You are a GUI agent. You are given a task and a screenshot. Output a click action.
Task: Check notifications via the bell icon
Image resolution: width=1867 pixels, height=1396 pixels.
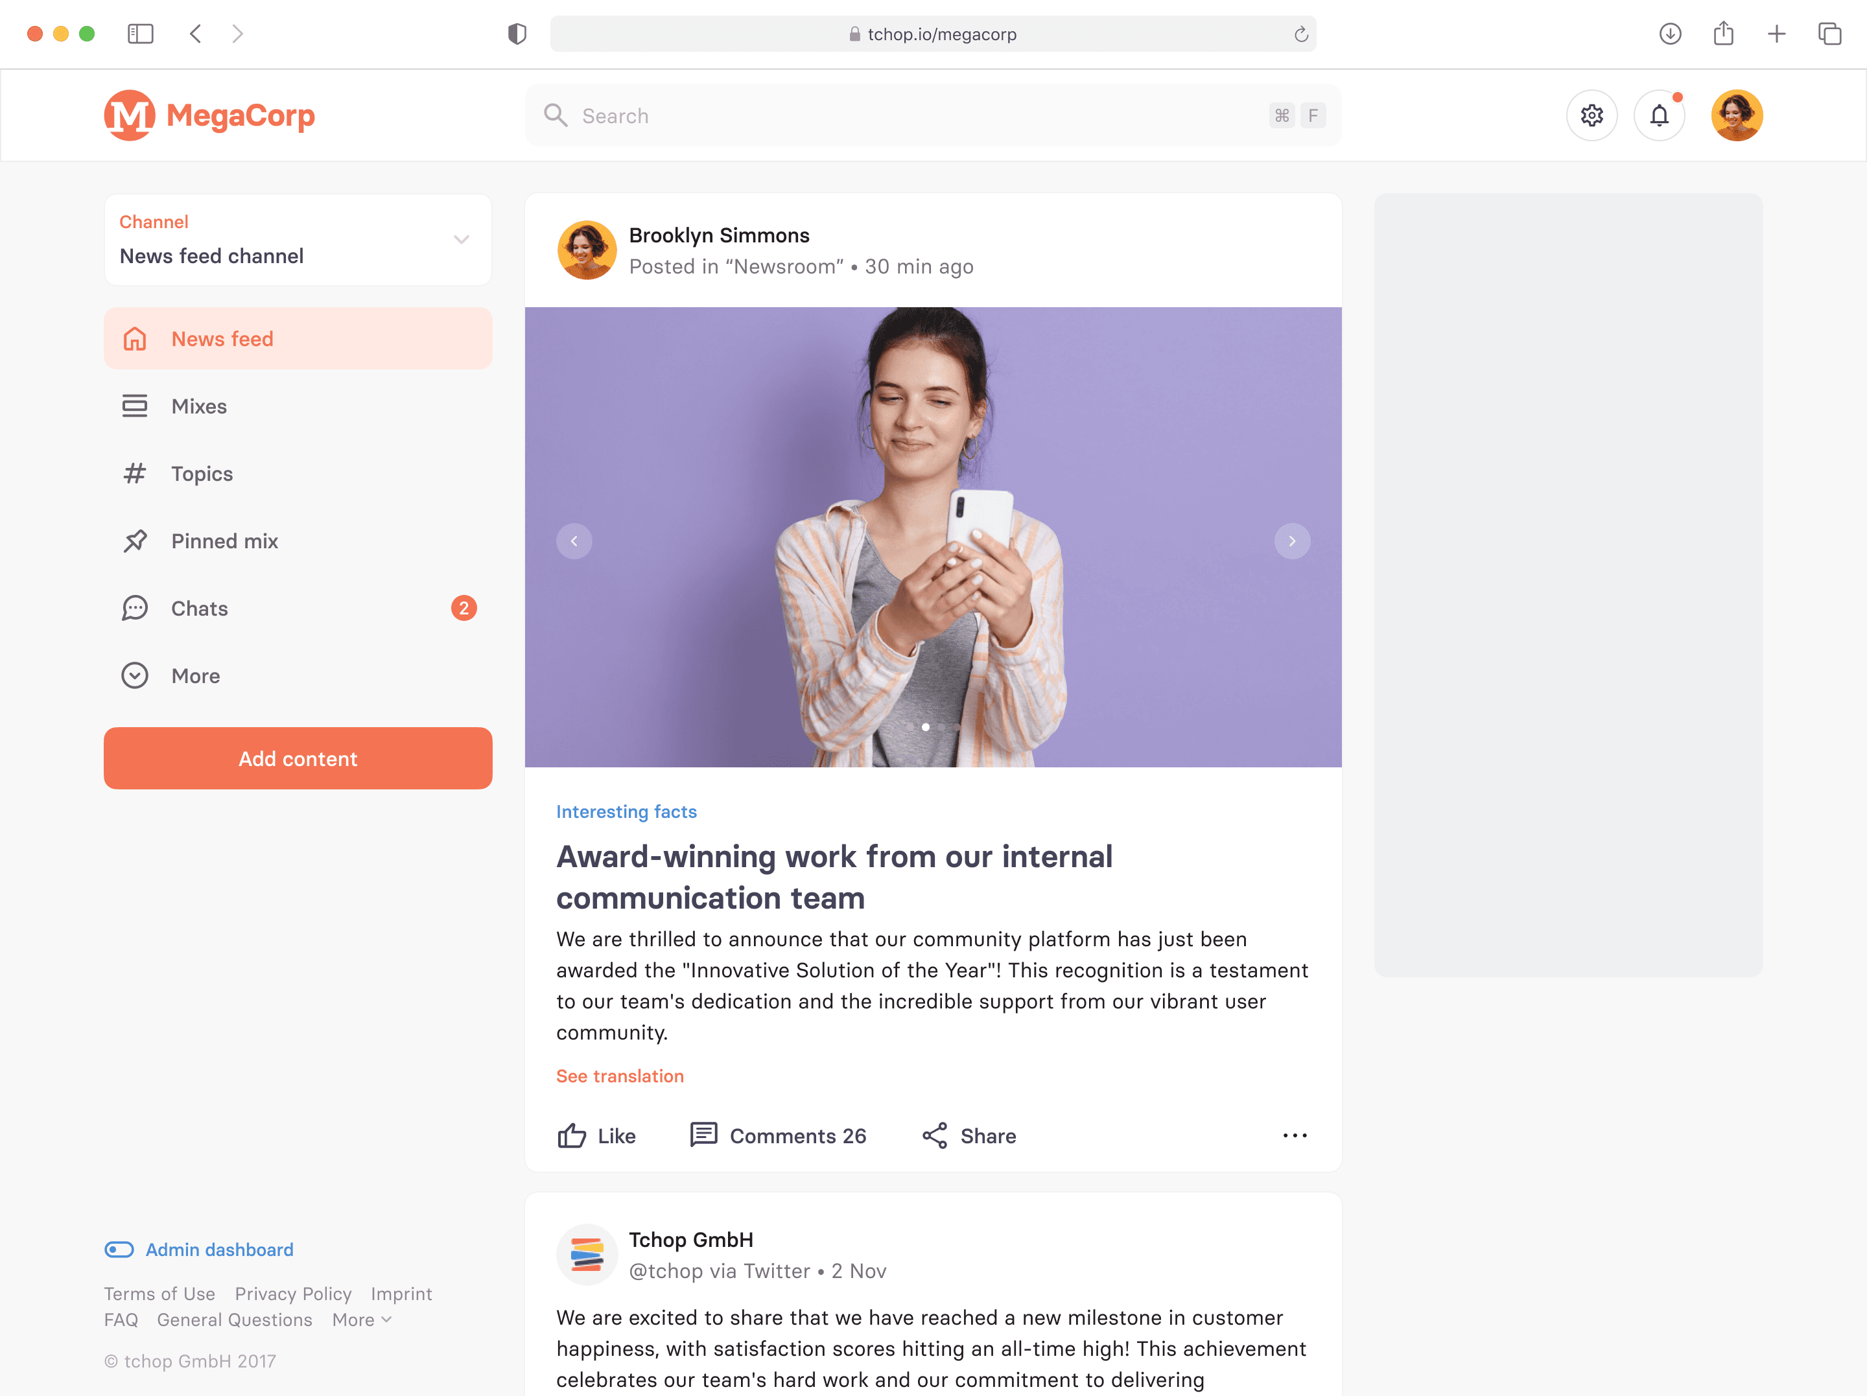coord(1660,115)
